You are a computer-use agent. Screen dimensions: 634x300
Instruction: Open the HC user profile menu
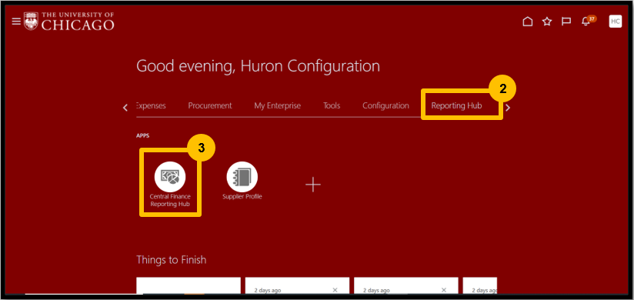pos(616,22)
